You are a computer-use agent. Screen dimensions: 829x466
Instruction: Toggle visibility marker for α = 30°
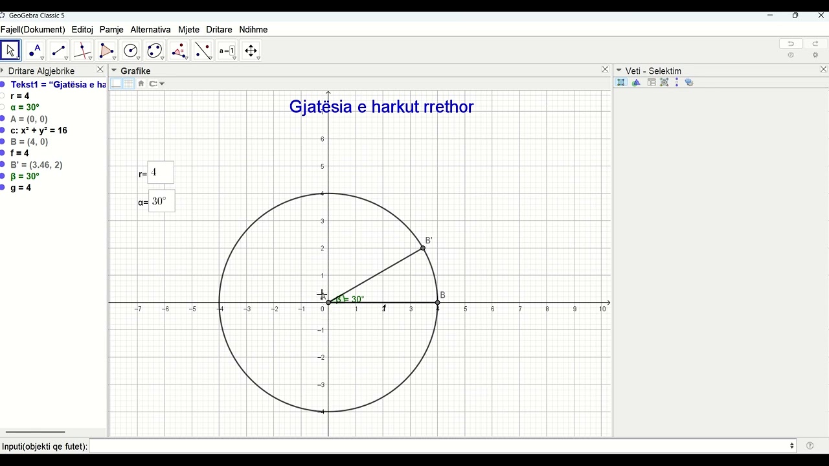coord(3,107)
